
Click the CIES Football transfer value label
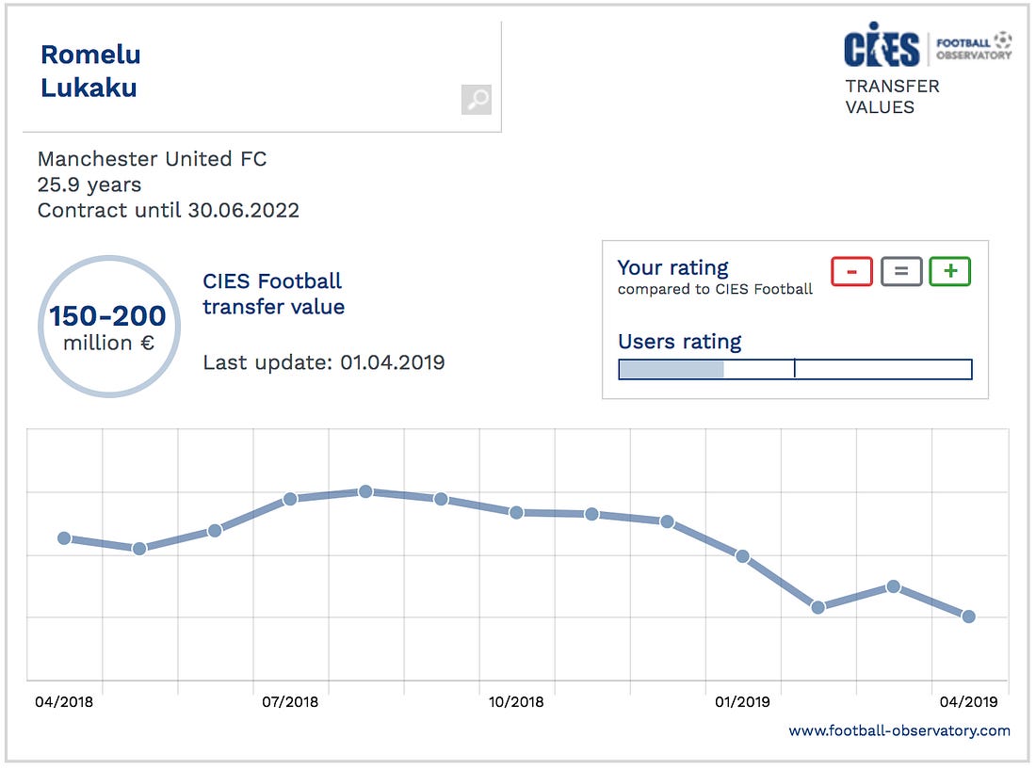[x=273, y=294]
